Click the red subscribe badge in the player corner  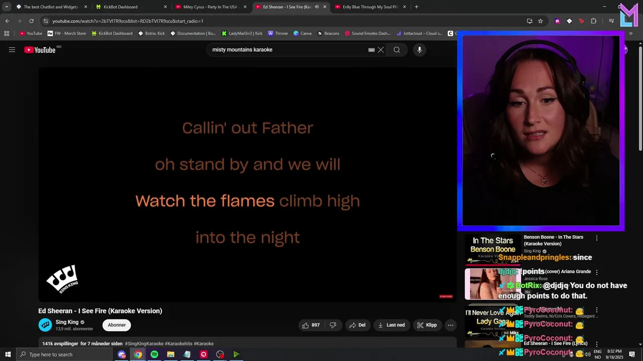click(x=446, y=296)
